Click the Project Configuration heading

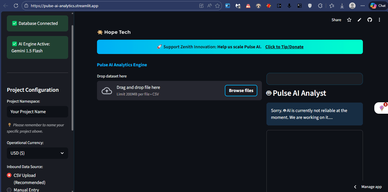pyautogui.click(x=33, y=90)
